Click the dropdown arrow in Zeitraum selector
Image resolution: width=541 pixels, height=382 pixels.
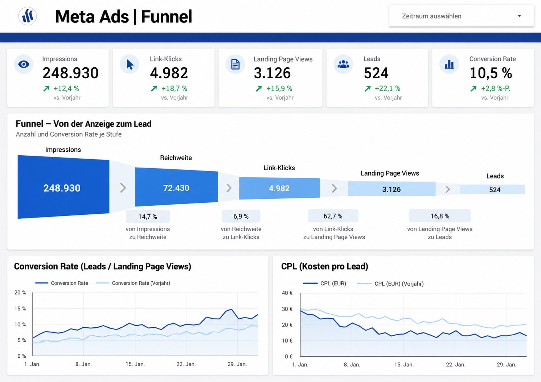[x=519, y=16]
